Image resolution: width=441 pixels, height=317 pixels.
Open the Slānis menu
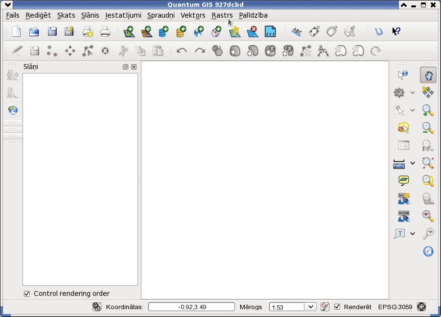pos(90,15)
